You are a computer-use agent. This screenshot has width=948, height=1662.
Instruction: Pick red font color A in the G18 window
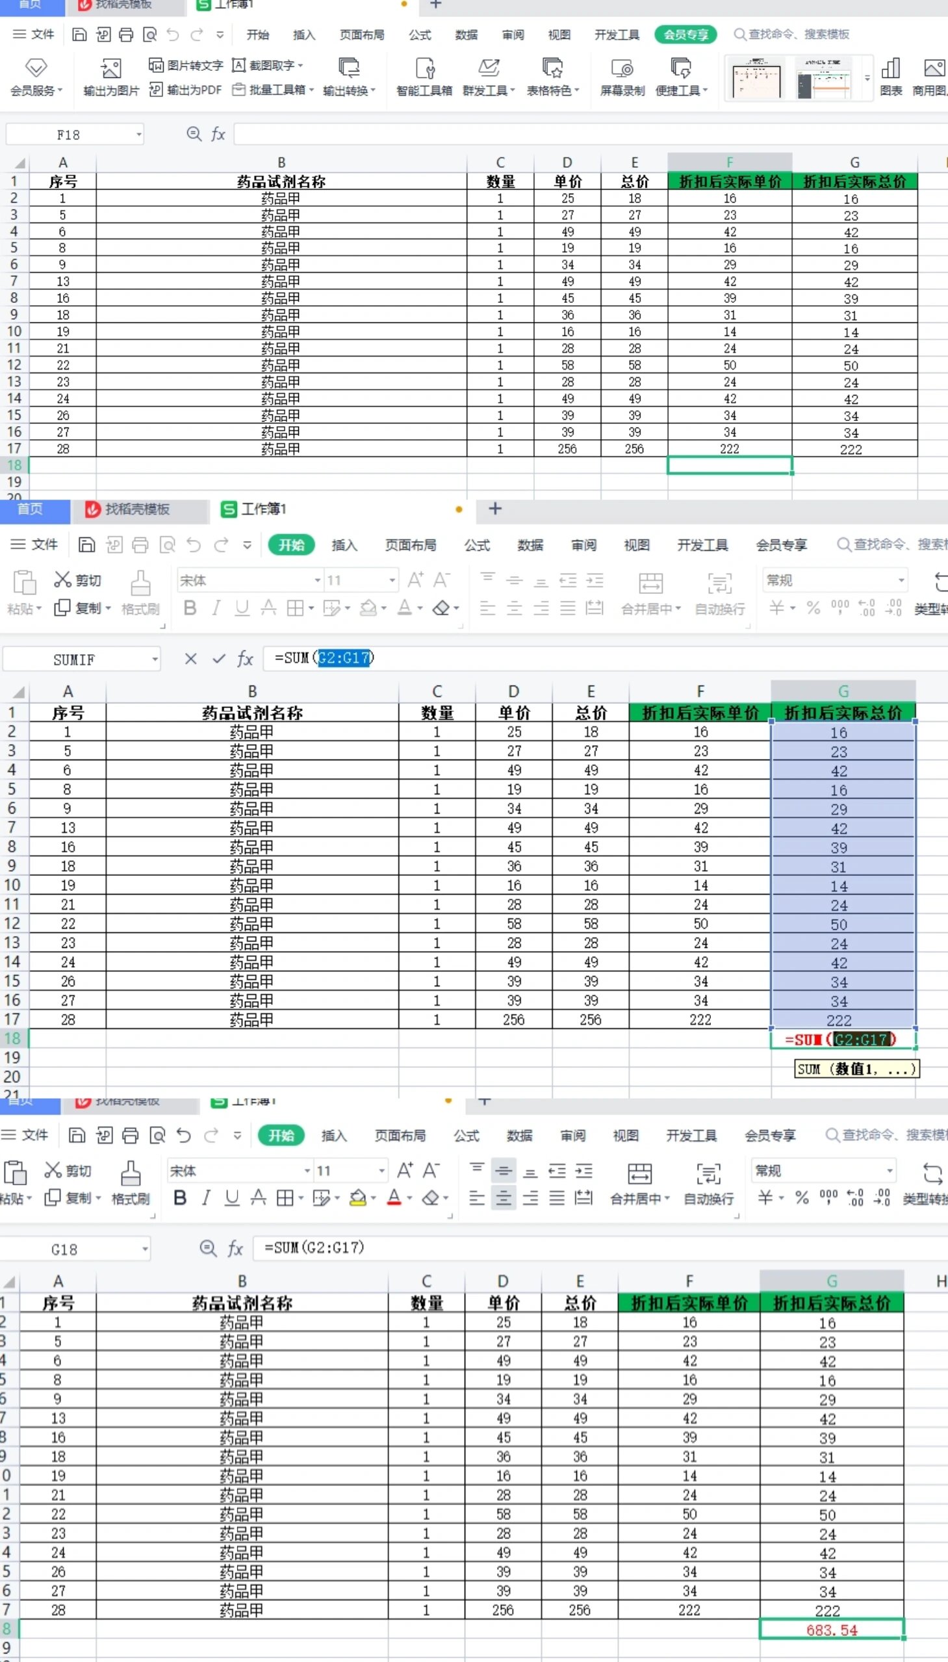click(394, 1198)
